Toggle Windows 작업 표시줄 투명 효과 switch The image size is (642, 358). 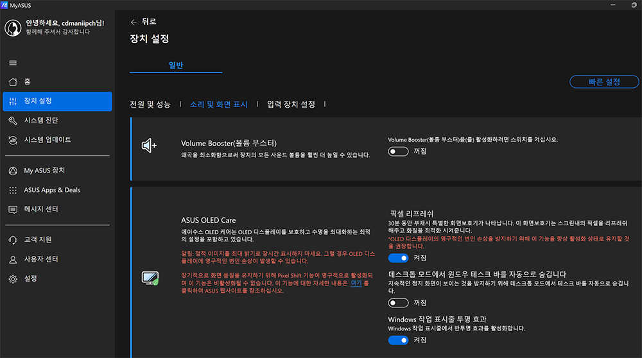click(x=399, y=341)
